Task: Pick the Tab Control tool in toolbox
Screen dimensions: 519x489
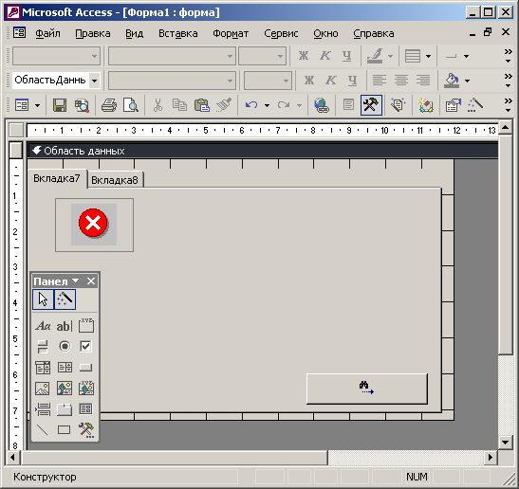Action: pyautogui.click(x=65, y=409)
